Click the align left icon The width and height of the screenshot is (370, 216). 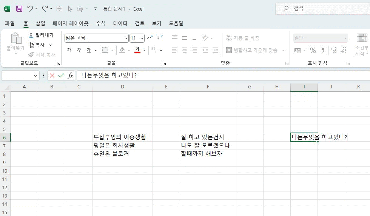click(175, 50)
